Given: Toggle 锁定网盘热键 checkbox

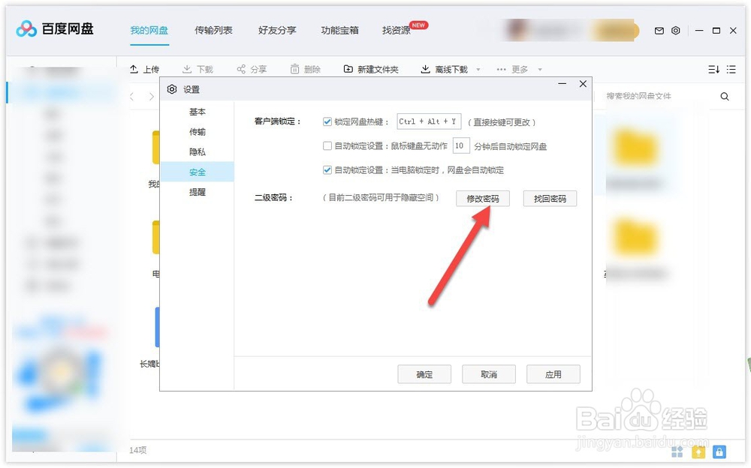Looking at the screenshot, I should tap(327, 121).
